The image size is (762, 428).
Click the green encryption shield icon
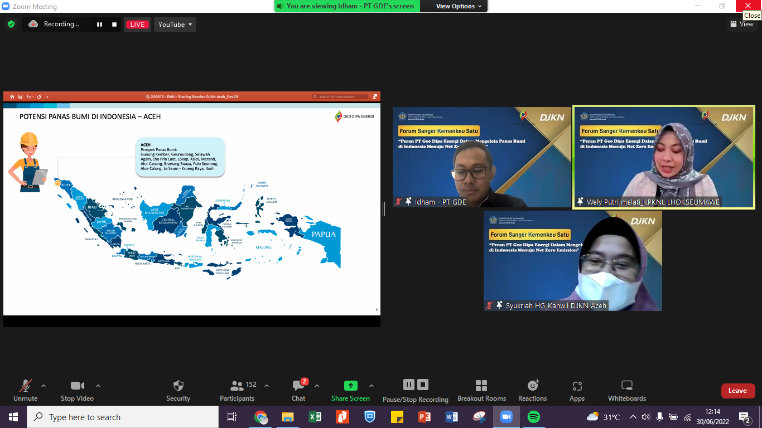[x=11, y=24]
